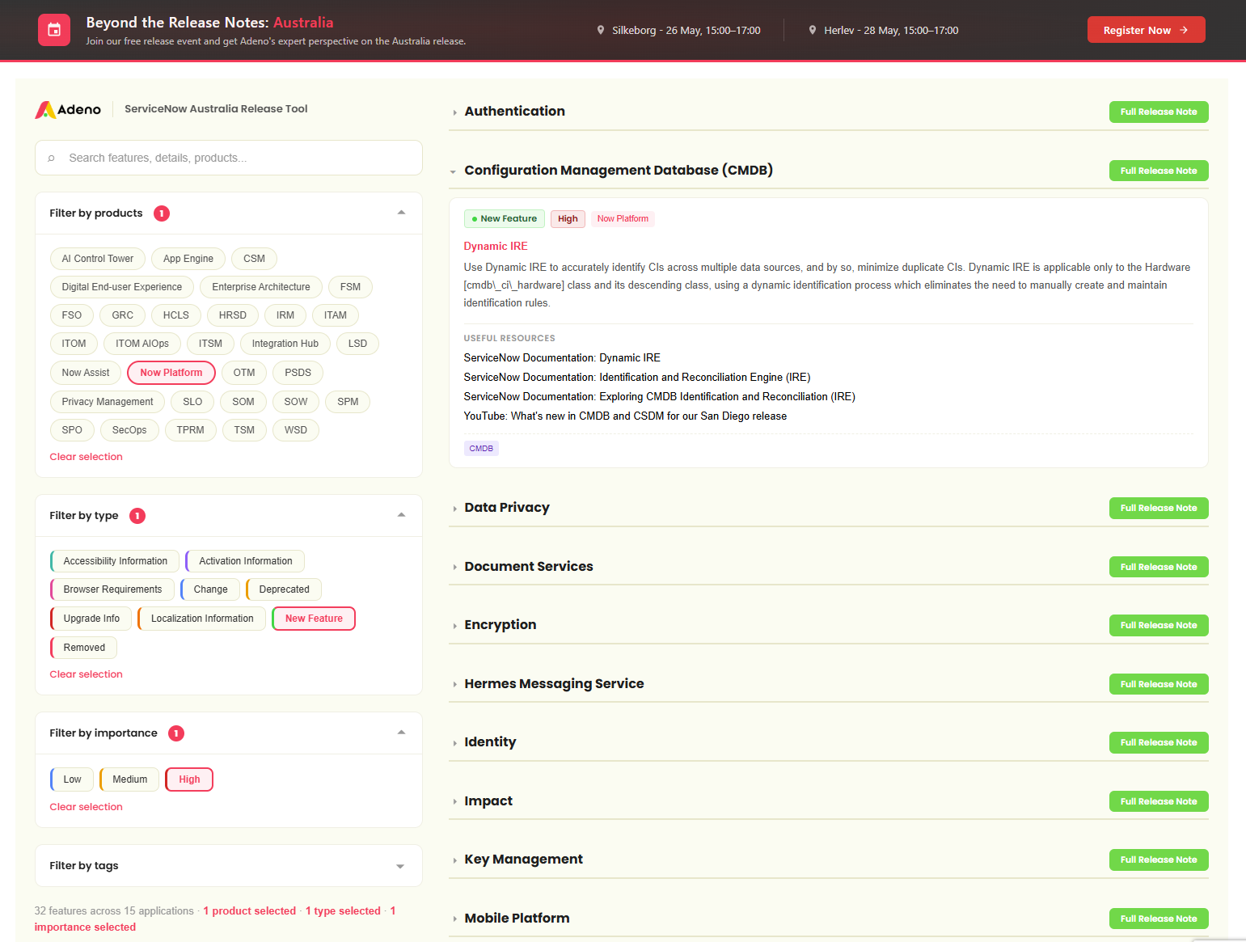
Task: Click the calendar icon in the event banner
Action: (53, 29)
